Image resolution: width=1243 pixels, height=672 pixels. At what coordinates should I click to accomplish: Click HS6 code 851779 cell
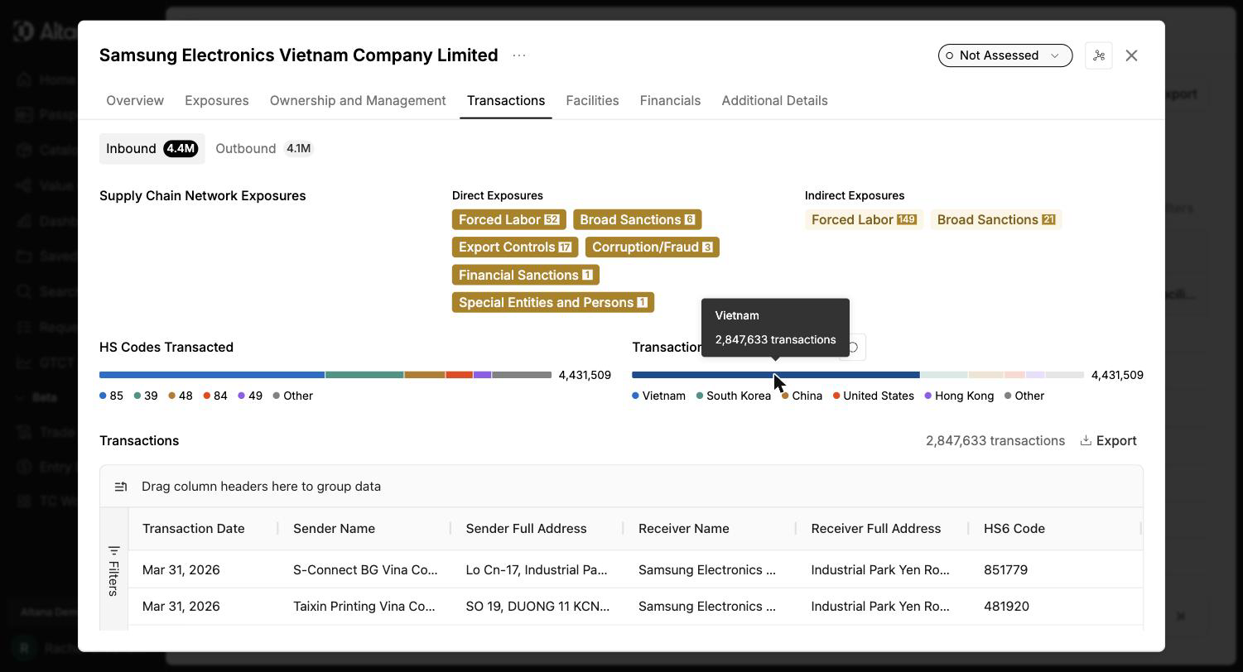(x=1006, y=569)
